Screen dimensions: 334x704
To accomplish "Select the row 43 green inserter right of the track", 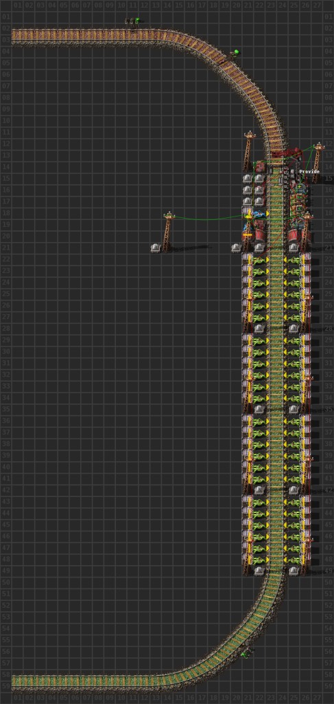I will [x=294, y=501].
